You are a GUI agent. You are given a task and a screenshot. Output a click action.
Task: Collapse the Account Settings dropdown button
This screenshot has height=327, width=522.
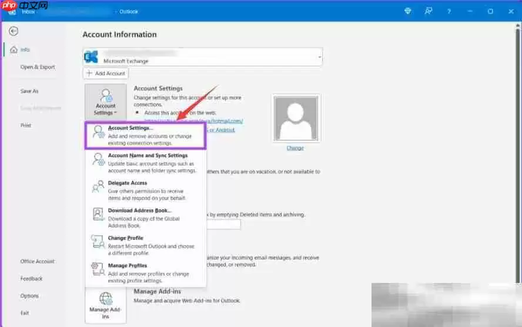(x=105, y=101)
